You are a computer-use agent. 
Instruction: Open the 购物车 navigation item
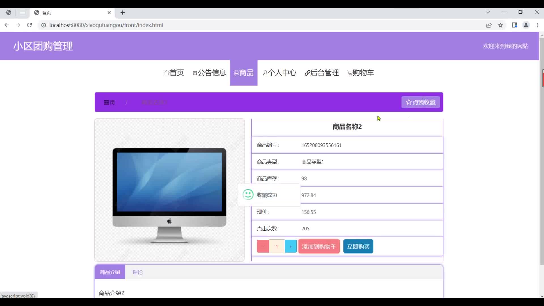pyautogui.click(x=361, y=73)
